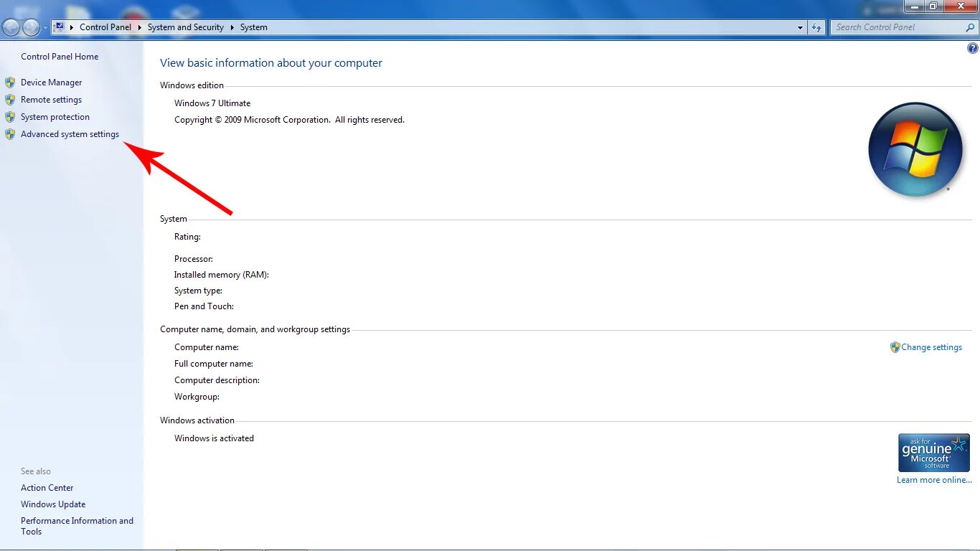The height and width of the screenshot is (551, 980).
Task: Open Device Manager link
Action: click(x=51, y=83)
